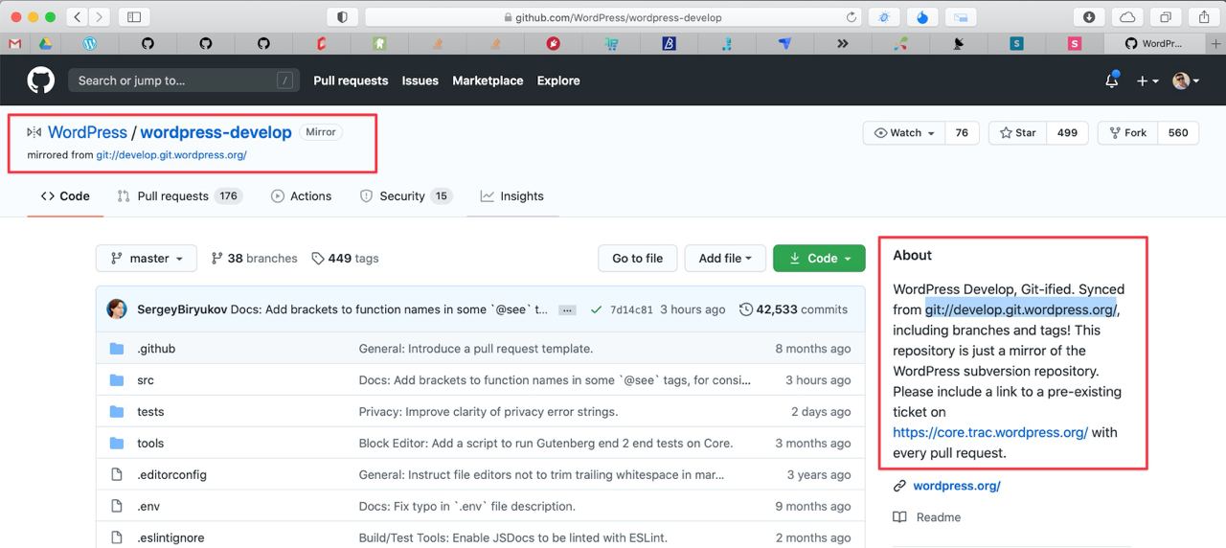This screenshot has width=1226, height=548.
Task: Click the src folder icon
Action: coord(117,380)
